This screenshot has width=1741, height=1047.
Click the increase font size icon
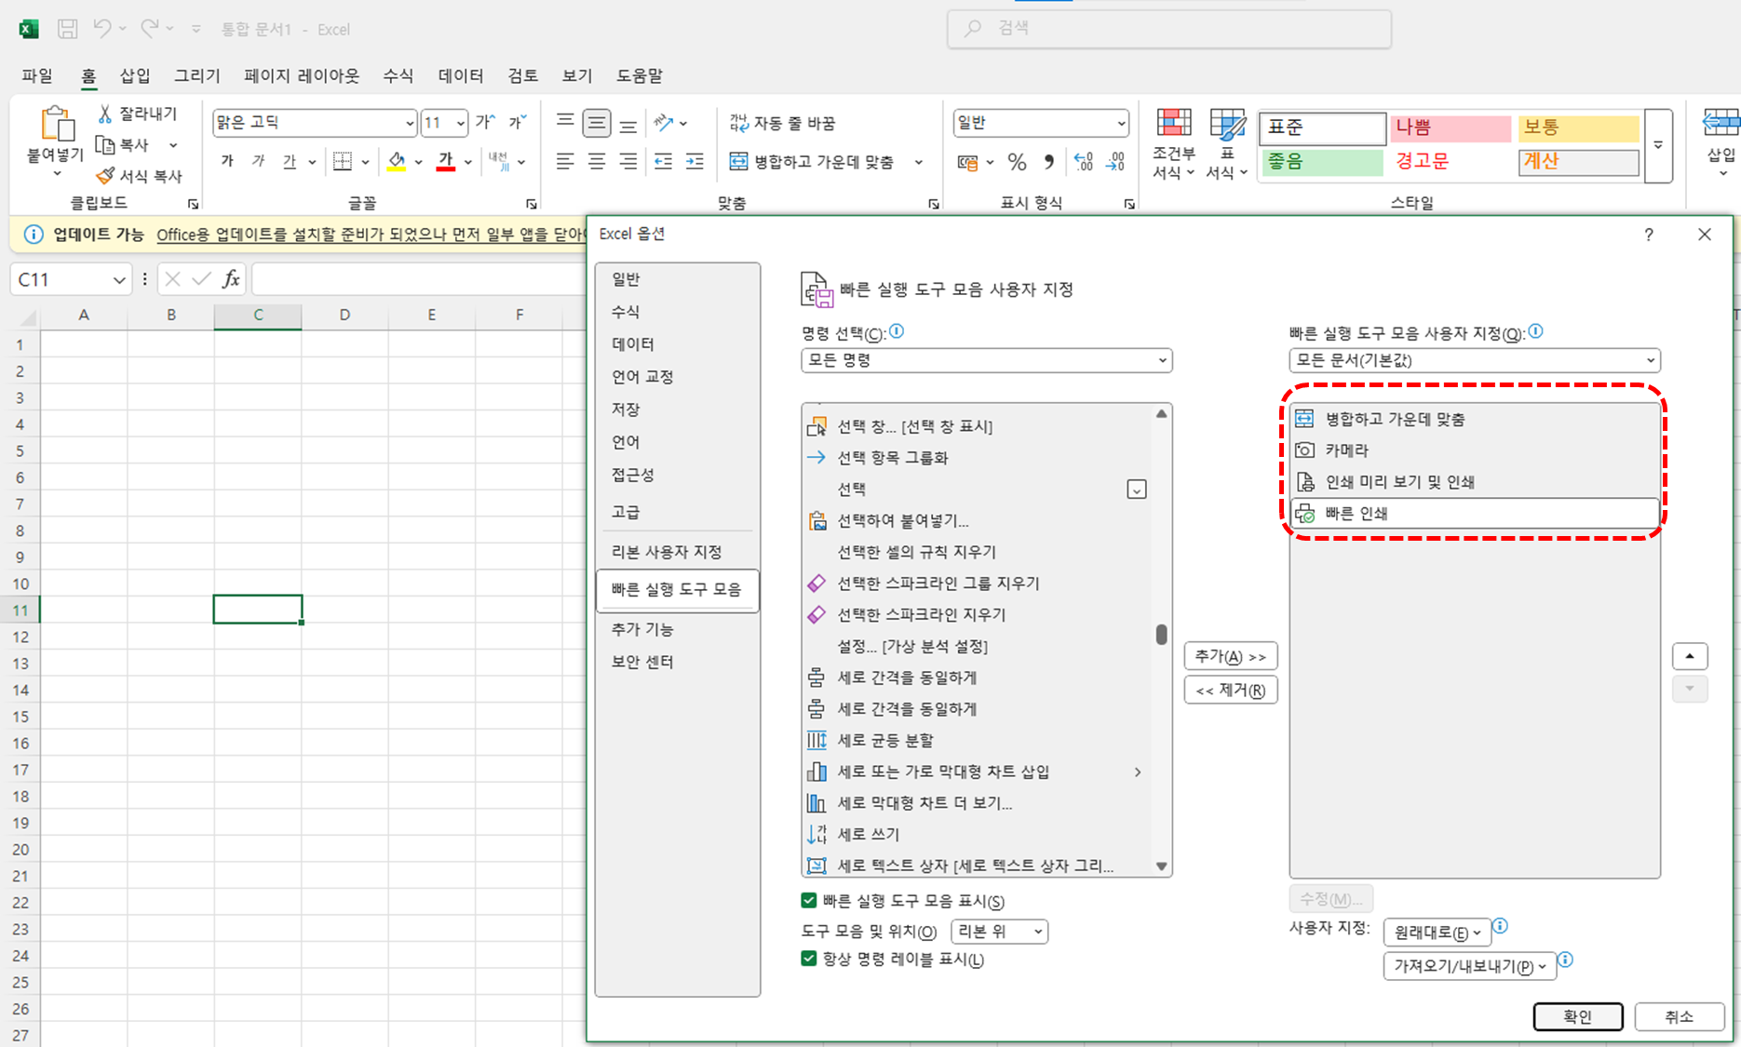coord(485,122)
